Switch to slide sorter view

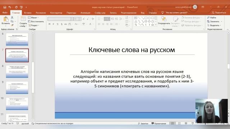tap(179, 123)
